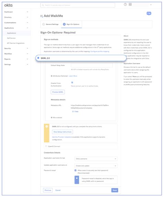
Task: Click the Default Relay State input field
Action: click(x=92, y=65)
